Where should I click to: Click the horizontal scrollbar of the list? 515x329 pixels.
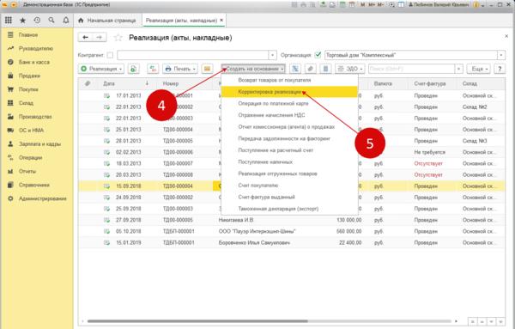tap(197, 320)
